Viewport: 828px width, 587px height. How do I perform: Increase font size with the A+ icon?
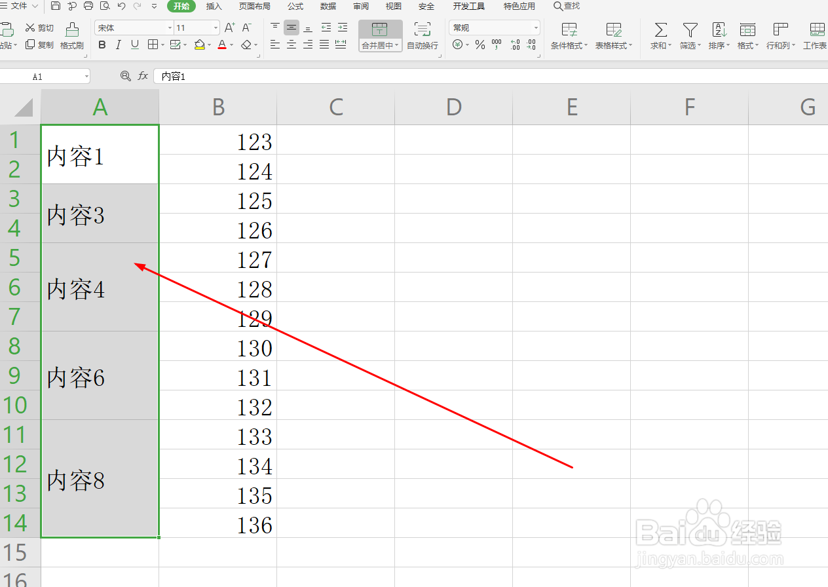230,28
